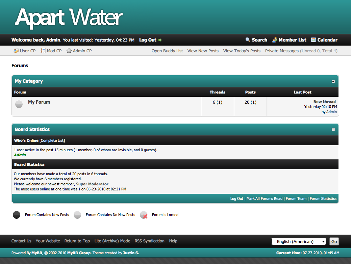This screenshot has height=264, width=351.
Task: Click Log Out in welcome bar
Action: point(148,40)
